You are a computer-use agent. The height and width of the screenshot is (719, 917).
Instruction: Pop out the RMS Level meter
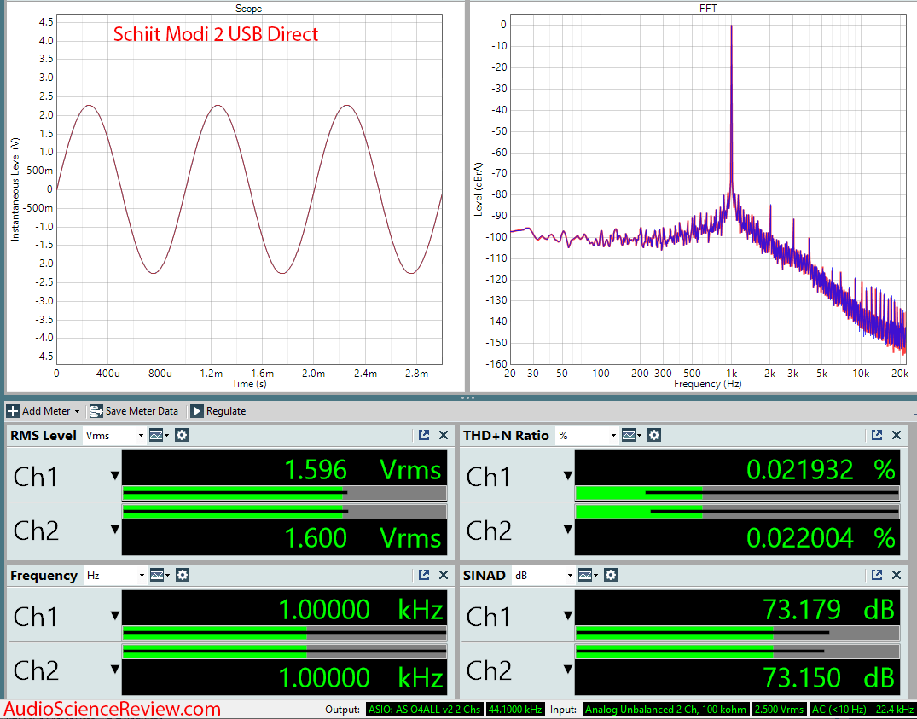click(424, 435)
